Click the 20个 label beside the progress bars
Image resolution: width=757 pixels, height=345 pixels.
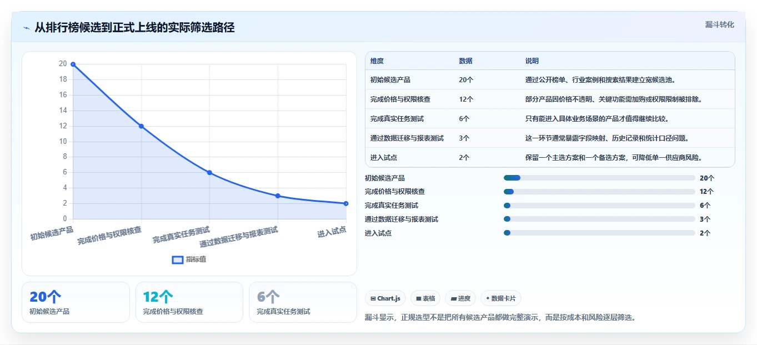click(x=707, y=178)
